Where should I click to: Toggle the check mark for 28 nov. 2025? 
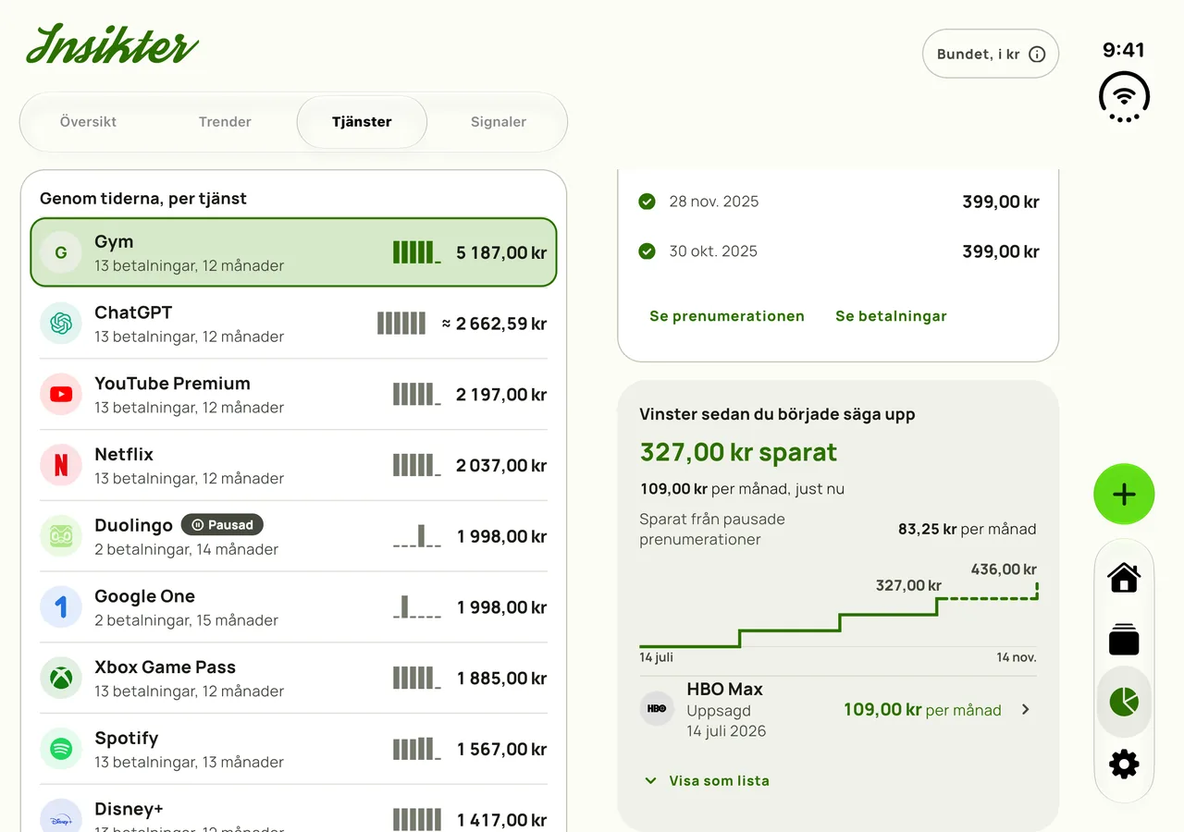pos(647,202)
